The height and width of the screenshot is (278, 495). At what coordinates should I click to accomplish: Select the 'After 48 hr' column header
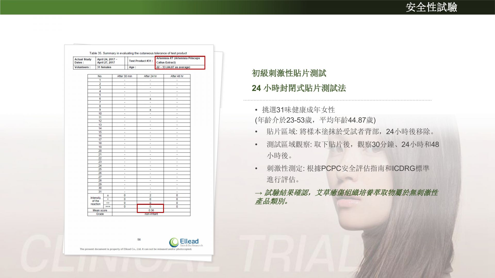click(177, 76)
